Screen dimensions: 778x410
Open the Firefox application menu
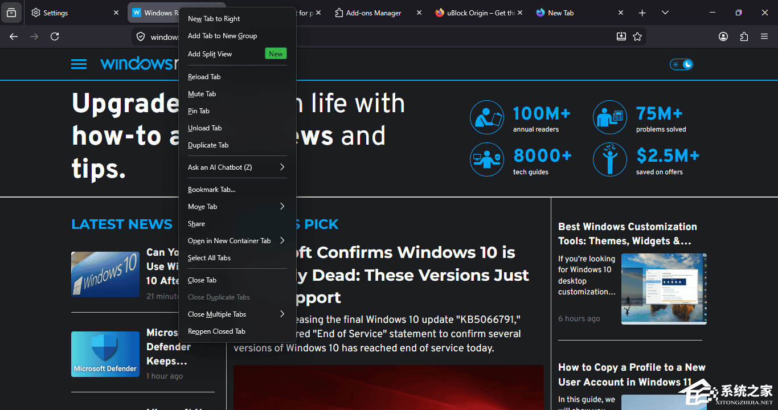(764, 36)
